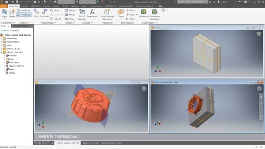The width and height of the screenshot is (265, 149).
Task: Select the root Fixture_sample_Fuel_Cap.iam node
Action: [x=17, y=35]
